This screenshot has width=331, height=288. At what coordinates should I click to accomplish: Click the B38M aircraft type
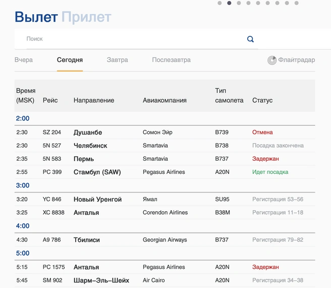tap(223, 213)
